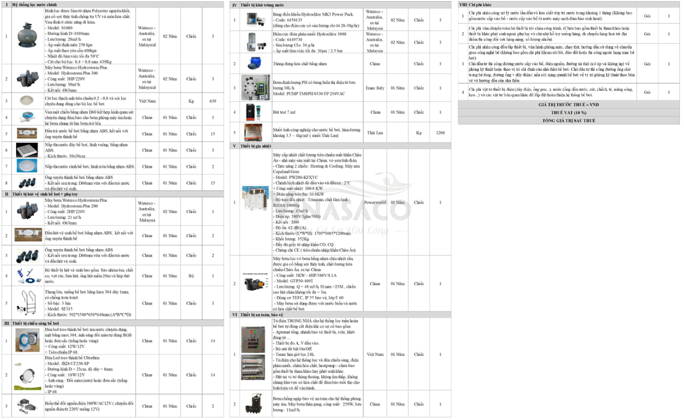684x420 pixels.
Task: Select "Code: 6450135" in Power Pack description
Action: click(x=288, y=20)
